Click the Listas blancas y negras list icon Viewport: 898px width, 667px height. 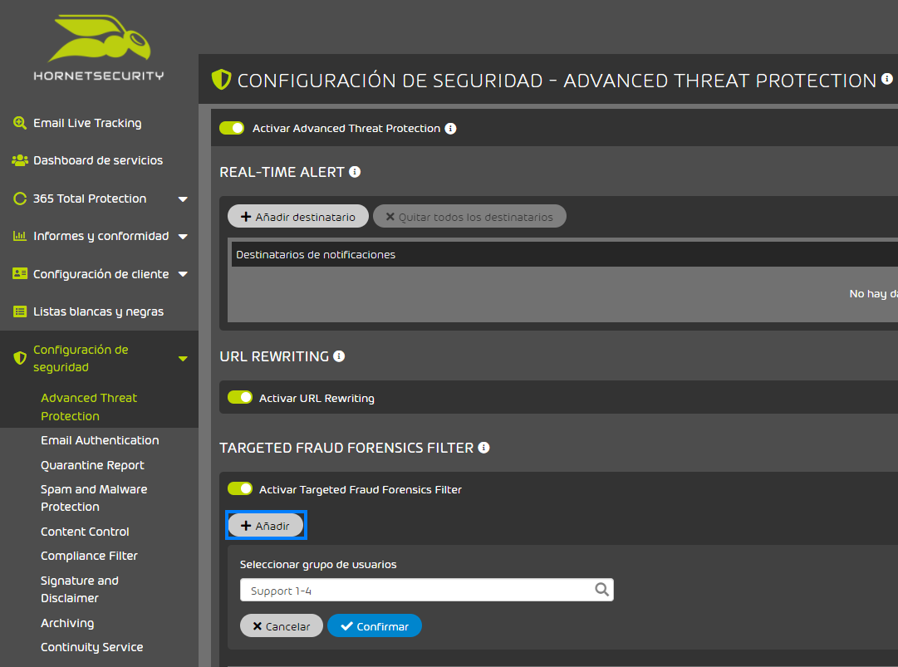pos(19,311)
